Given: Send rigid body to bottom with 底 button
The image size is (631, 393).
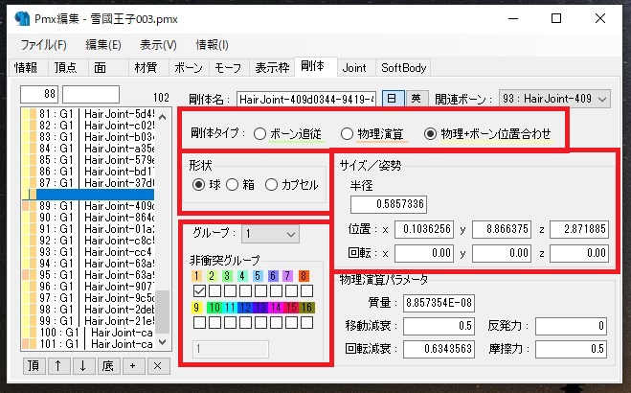Looking at the screenshot, I should tap(108, 365).
